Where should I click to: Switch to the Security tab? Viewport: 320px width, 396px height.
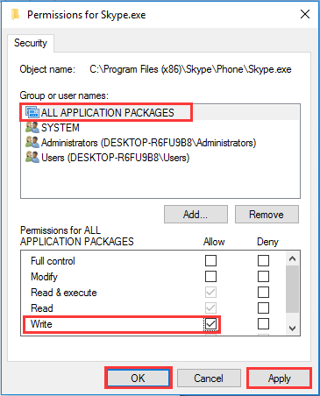click(x=31, y=43)
